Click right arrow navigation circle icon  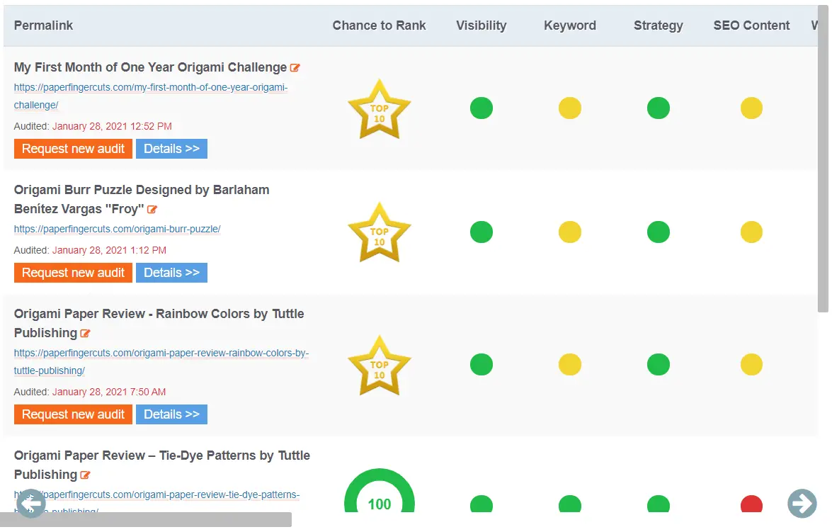(x=802, y=503)
